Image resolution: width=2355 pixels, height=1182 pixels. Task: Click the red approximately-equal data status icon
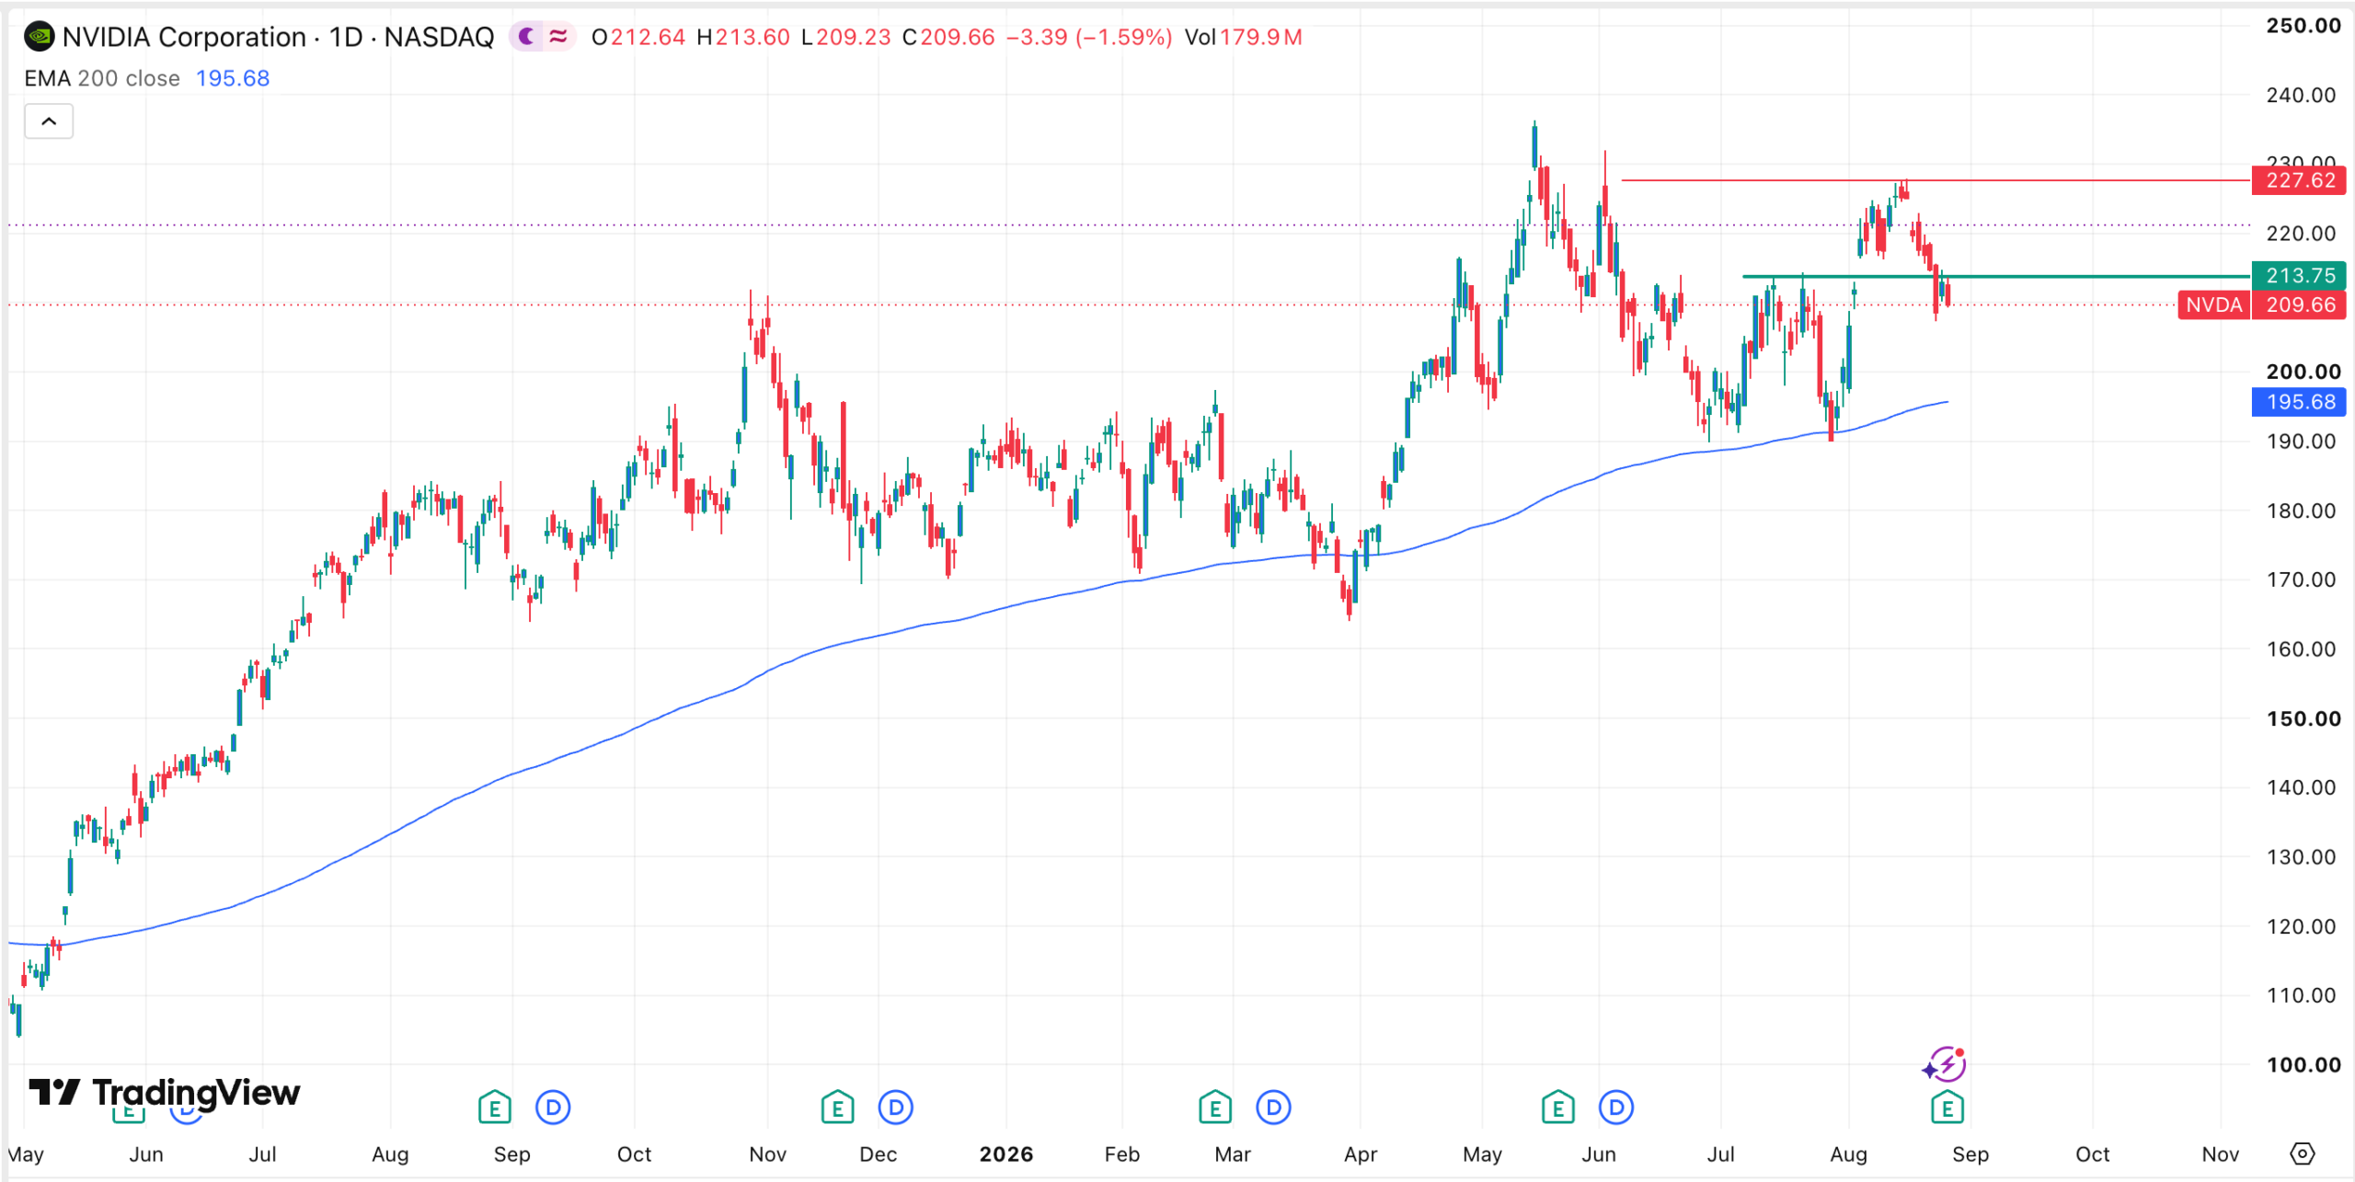pyautogui.click(x=557, y=37)
